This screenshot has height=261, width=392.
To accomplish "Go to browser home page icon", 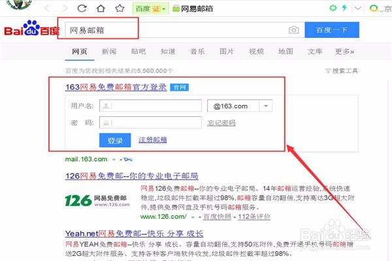I will (101, 8).
